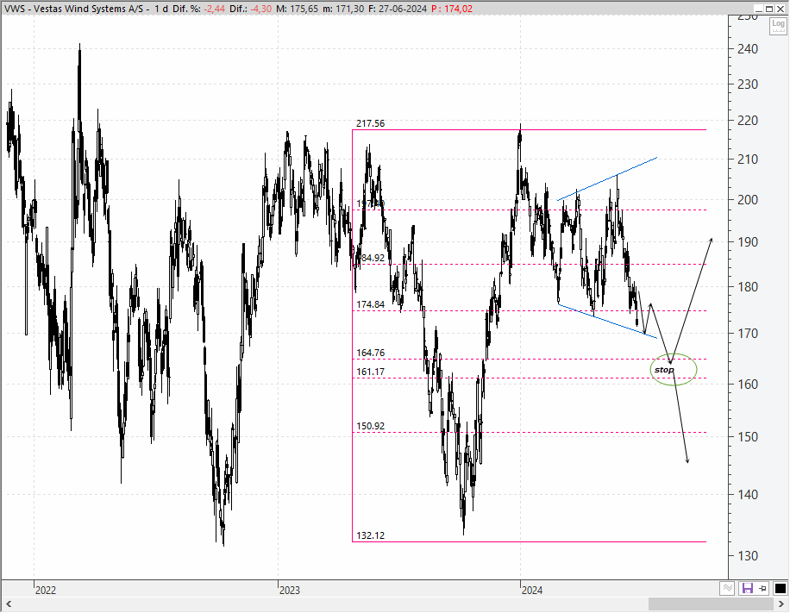The height and width of the screenshot is (613, 790).
Task: Click the 'Dif. %: -2,44' value
Action: tap(198, 9)
